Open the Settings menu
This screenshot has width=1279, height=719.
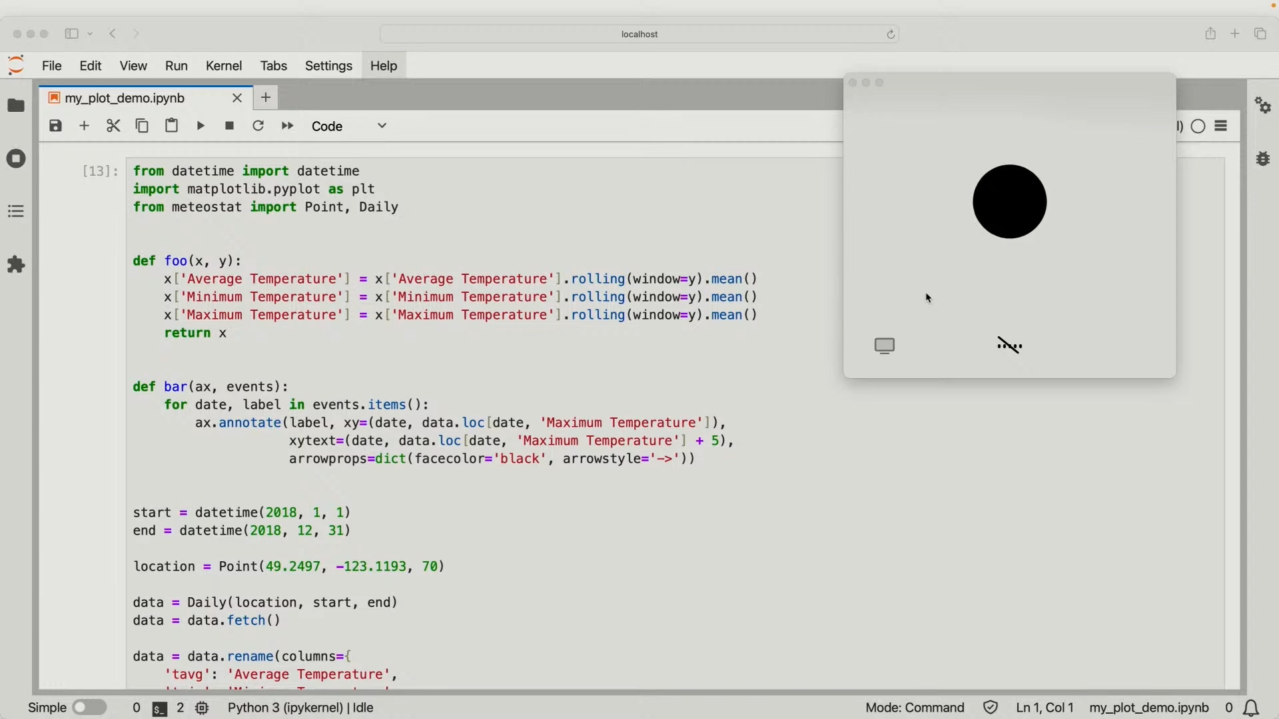pos(328,66)
